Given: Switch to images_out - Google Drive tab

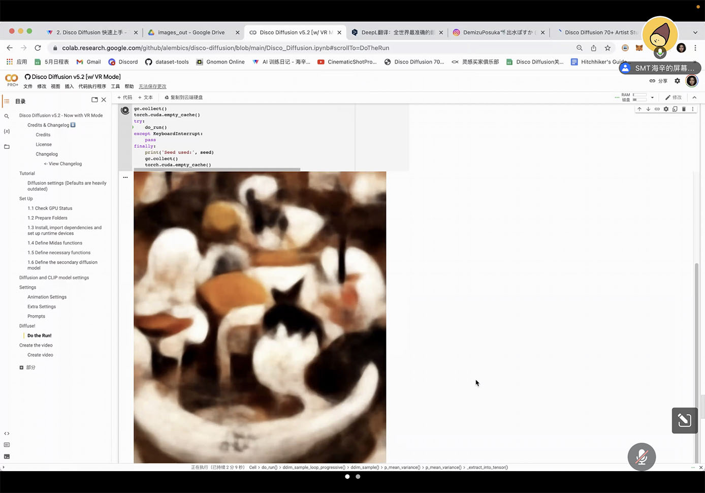Looking at the screenshot, I should 191,33.
